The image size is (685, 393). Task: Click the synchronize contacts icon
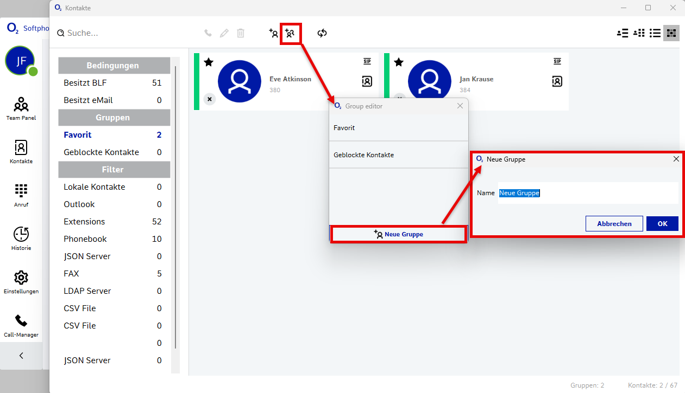(322, 33)
